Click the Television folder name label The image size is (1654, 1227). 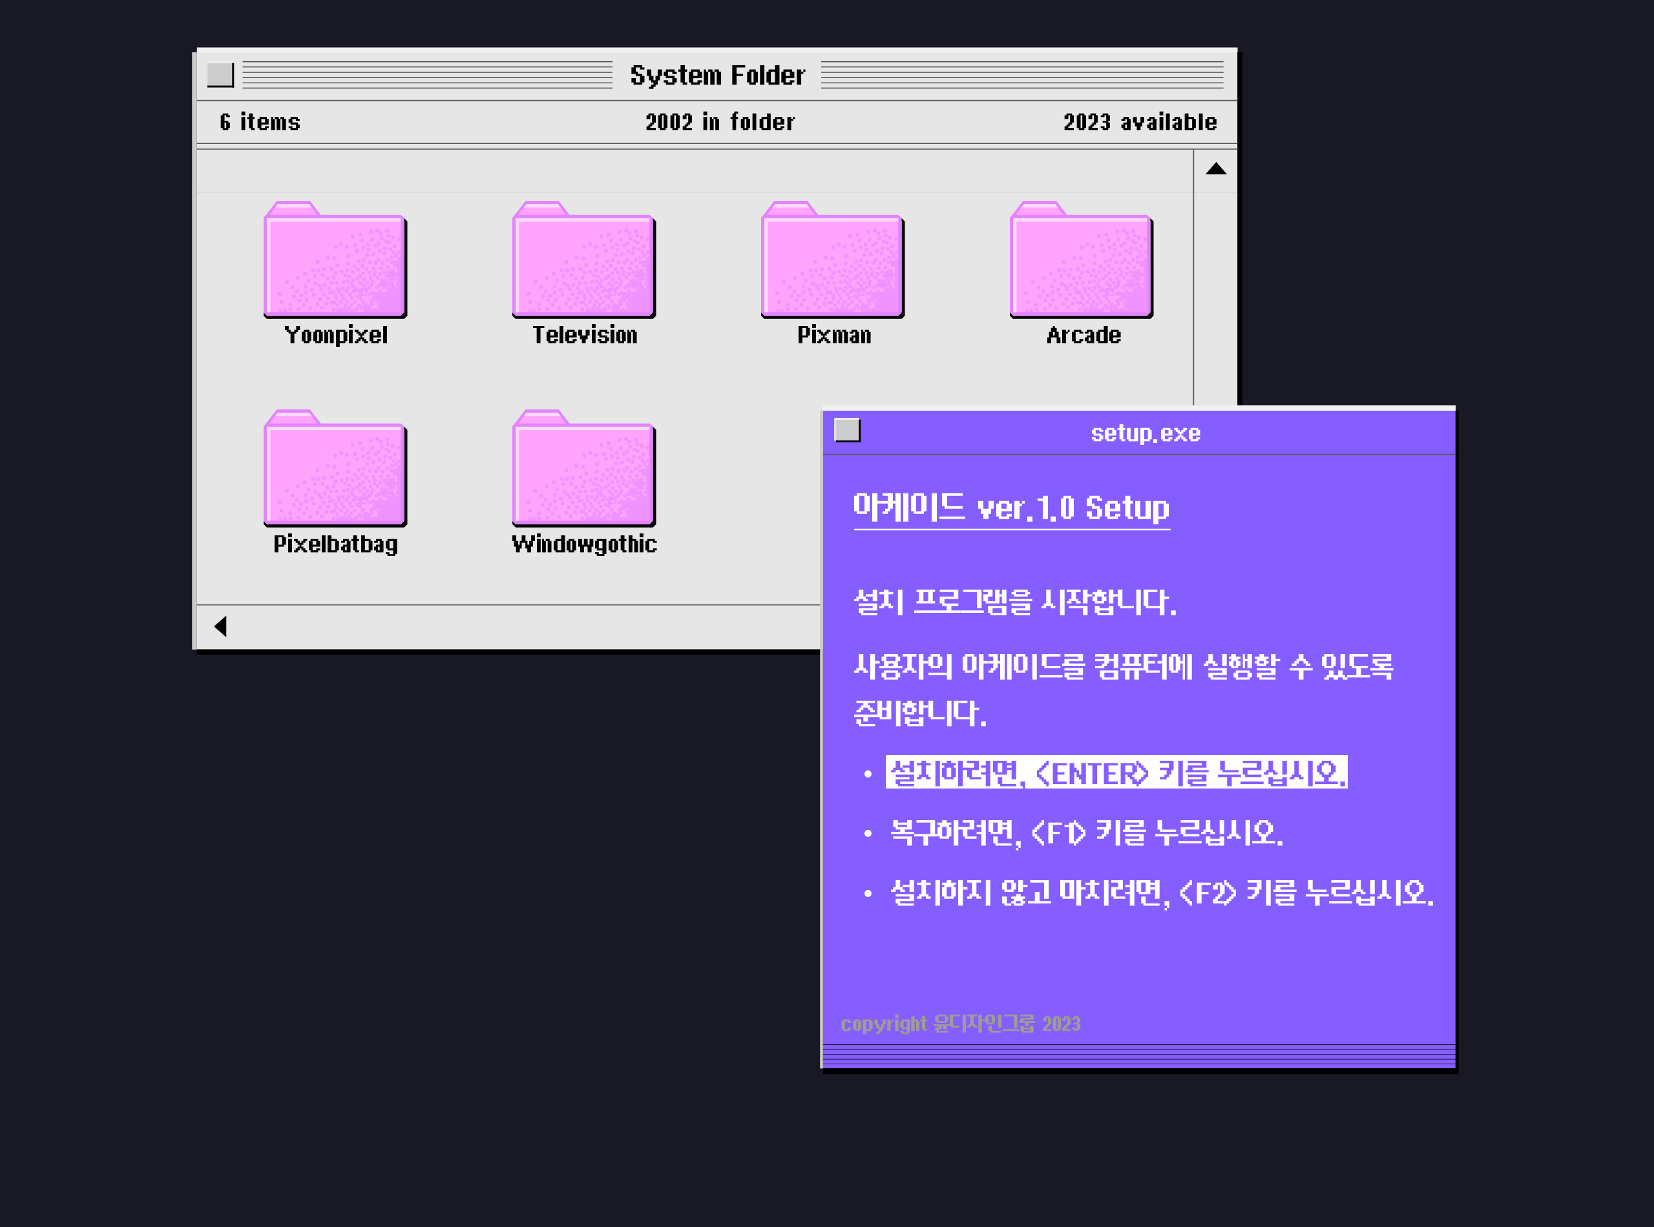pyautogui.click(x=585, y=335)
